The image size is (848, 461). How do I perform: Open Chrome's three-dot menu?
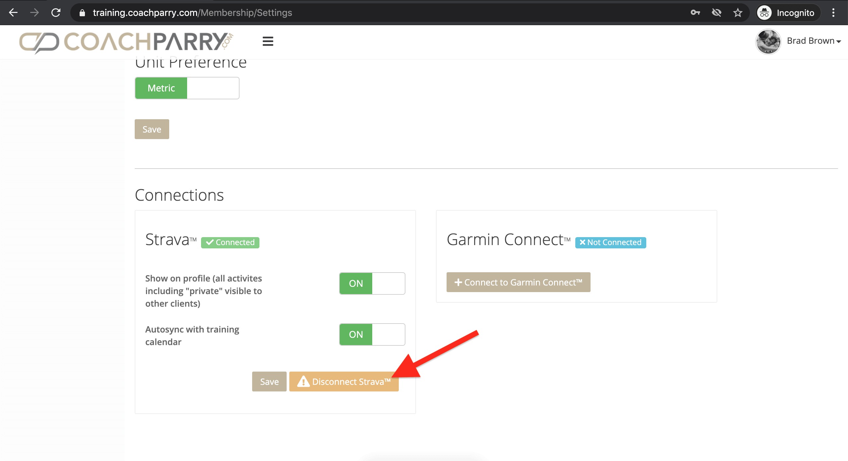(833, 13)
